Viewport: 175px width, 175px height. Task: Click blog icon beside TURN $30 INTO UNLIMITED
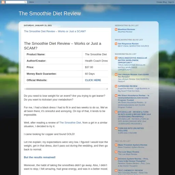[x=116, y=129]
